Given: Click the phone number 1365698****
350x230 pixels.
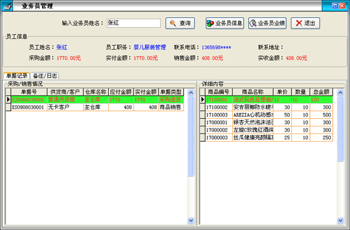Looking at the screenshot, I should coord(216,48).
